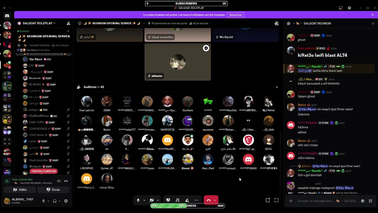Open DEVIL audience avatar
This screenshot has height=213, width=378.
tap(268, 140)
